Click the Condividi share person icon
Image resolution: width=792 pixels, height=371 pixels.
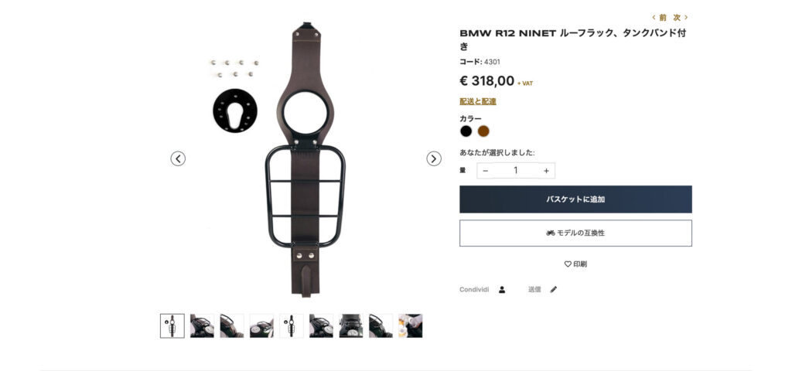502,290
